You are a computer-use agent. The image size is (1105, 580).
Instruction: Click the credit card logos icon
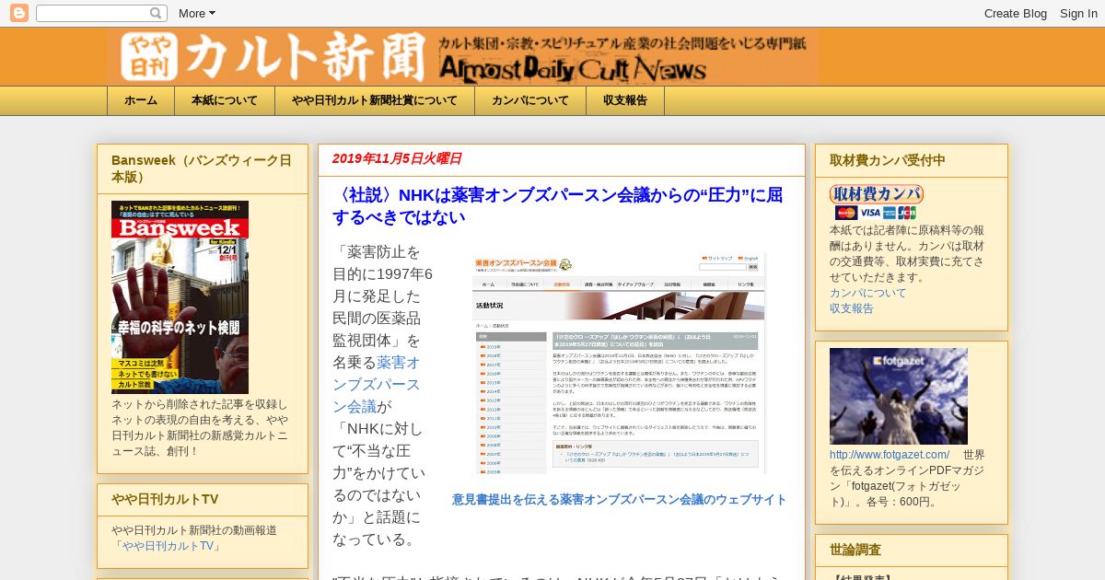tap(876, 213)
